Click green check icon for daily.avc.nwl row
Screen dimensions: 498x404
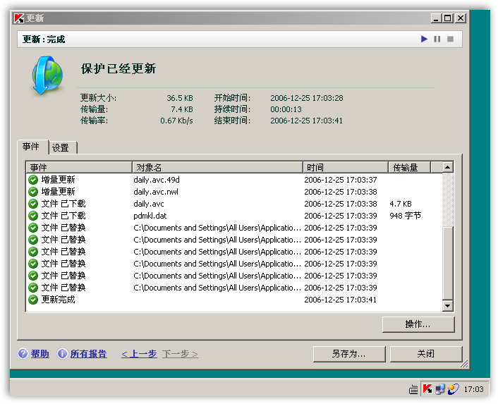coord(33,192)
